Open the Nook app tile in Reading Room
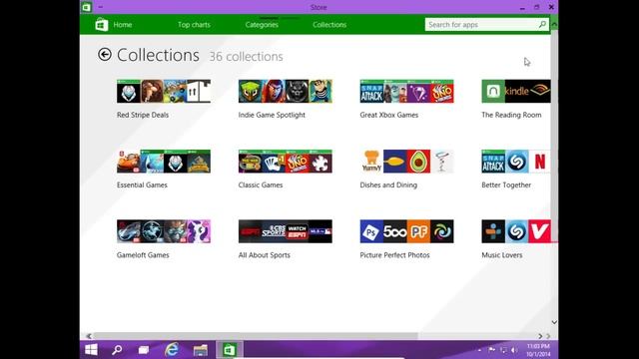The image size is (639, 359). 493,91
